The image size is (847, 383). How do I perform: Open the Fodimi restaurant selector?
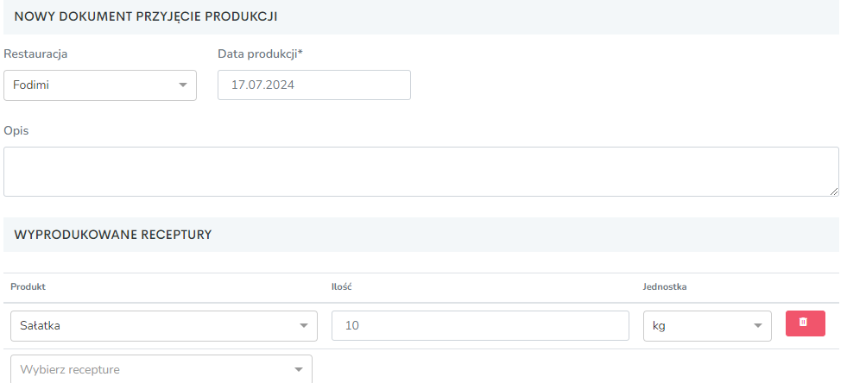pyautogui.click(x=100, y=85)
